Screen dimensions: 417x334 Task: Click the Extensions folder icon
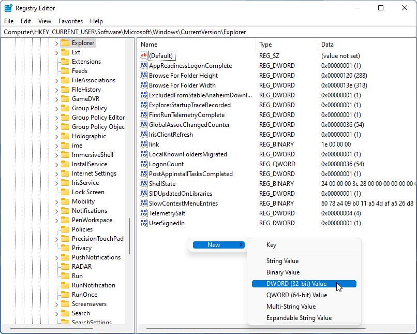[x=65, y=62]
